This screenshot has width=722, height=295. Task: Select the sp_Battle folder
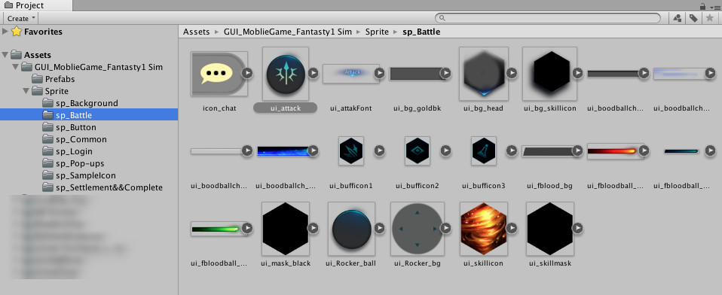[x=89, y=115]
